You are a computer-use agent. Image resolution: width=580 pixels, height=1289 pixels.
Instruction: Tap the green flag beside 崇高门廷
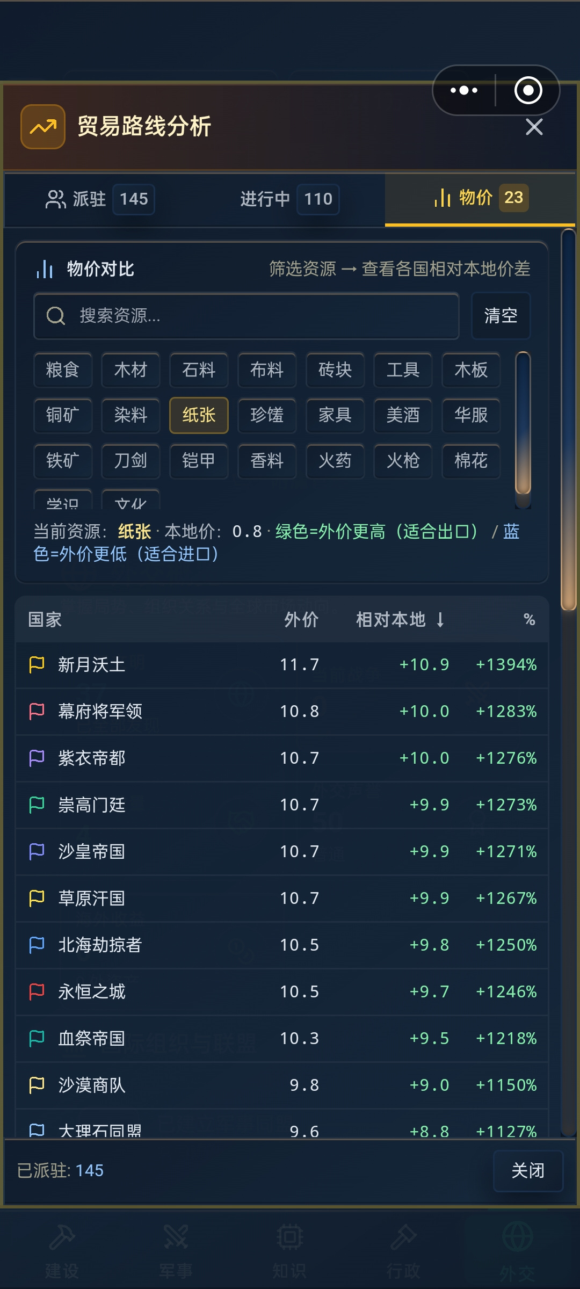(37, 805)
